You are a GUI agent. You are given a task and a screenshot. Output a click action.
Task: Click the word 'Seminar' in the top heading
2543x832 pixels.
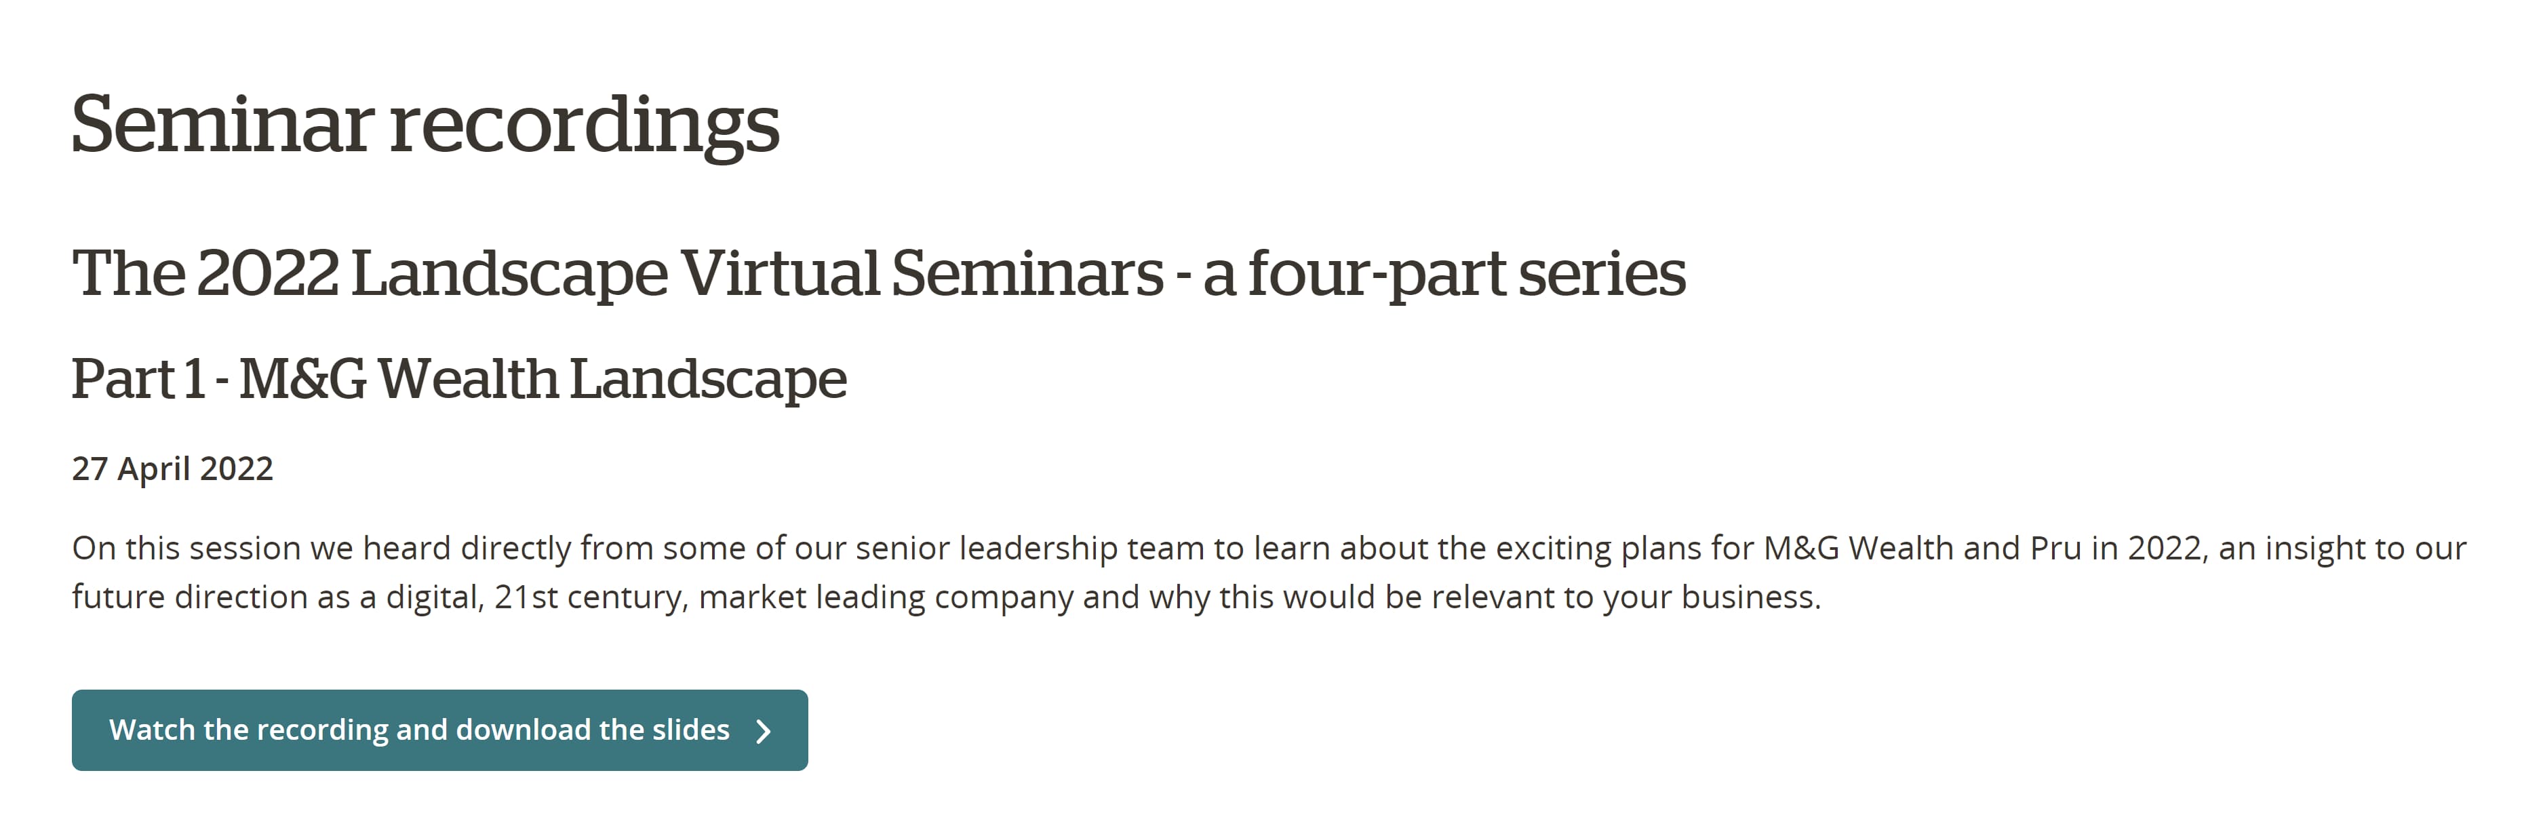tap(222, 125)
